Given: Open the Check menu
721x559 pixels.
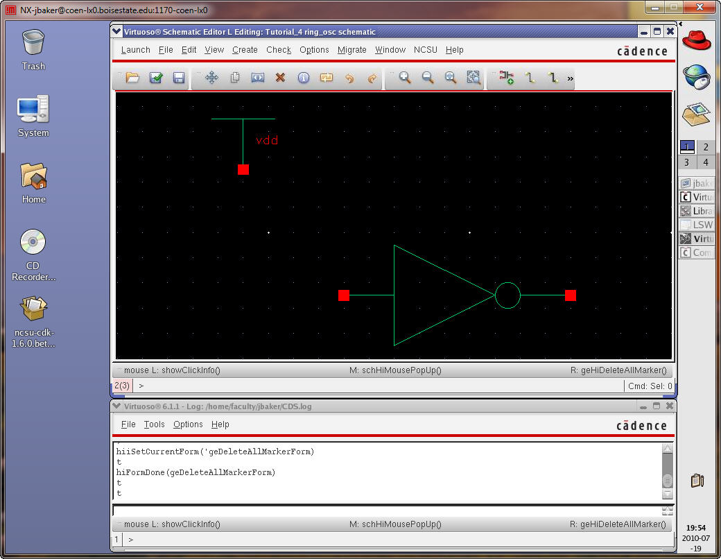Looking at the screenshot, I should point(279,50).
